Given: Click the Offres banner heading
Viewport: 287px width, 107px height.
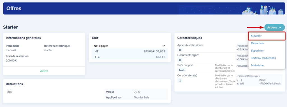Looking at the screenshot, I should 14,8.
